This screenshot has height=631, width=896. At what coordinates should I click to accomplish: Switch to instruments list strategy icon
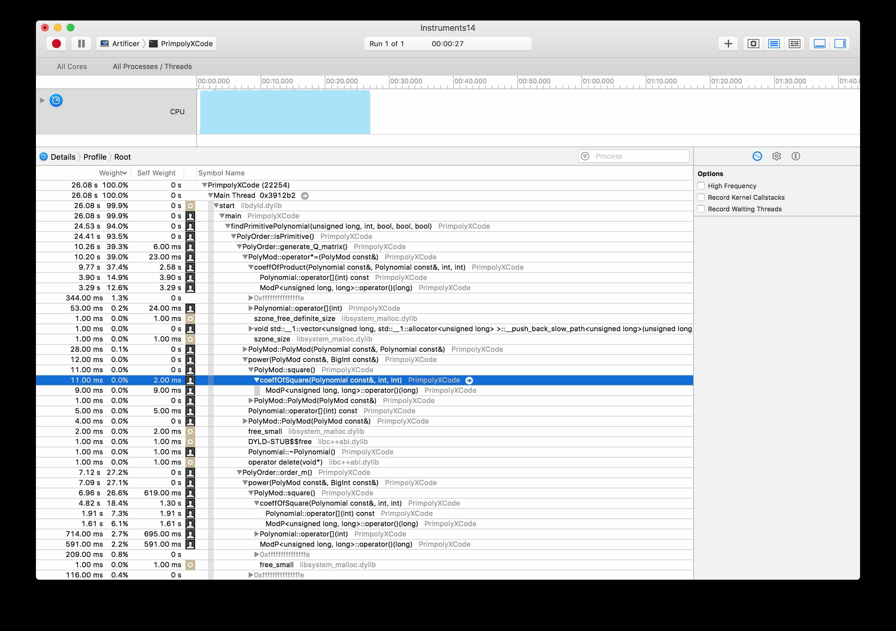[774, 44]
